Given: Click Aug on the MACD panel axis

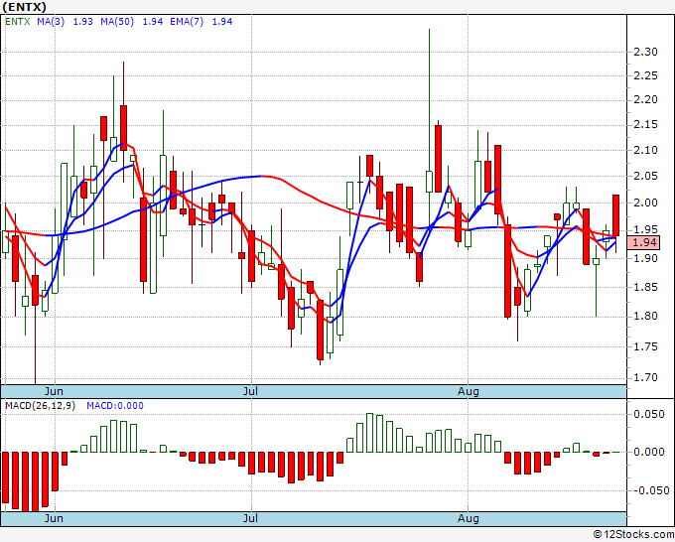Looking at the screenshot, I should (x=468, y=518).
